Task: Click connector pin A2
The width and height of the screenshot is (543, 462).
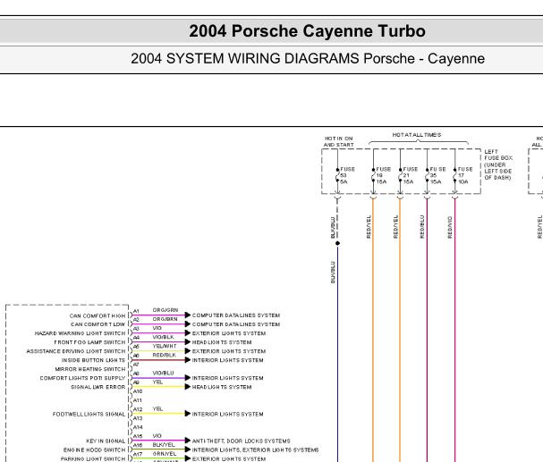Action: pyautogui.click(x=136, y=320)
